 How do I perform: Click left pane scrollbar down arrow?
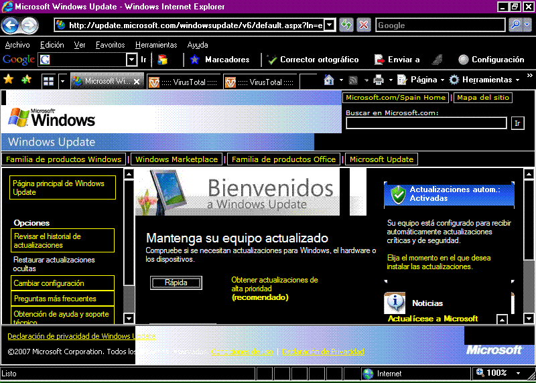pos(129,319)
